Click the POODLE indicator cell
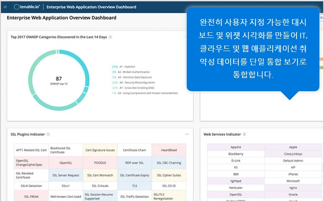 100,163
